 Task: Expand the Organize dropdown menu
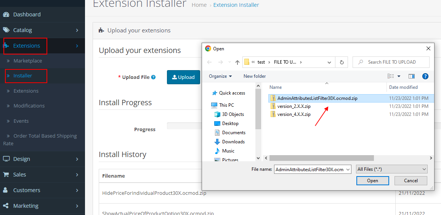pos(220,76)
